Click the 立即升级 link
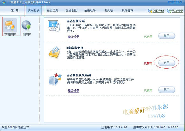185x131 pixels. 158,11
